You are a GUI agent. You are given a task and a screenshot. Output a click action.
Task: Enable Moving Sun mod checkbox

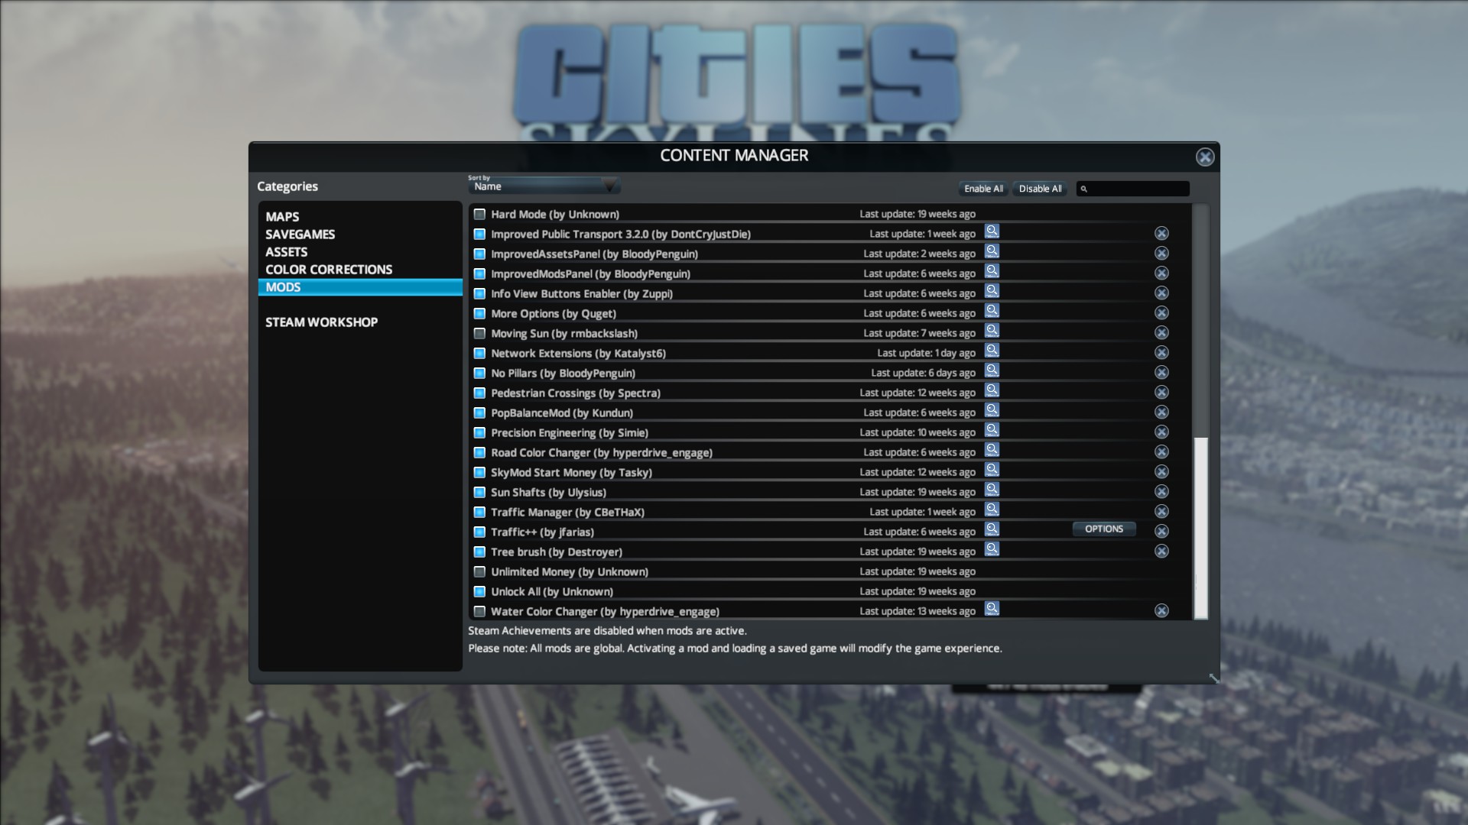point(479,334)
